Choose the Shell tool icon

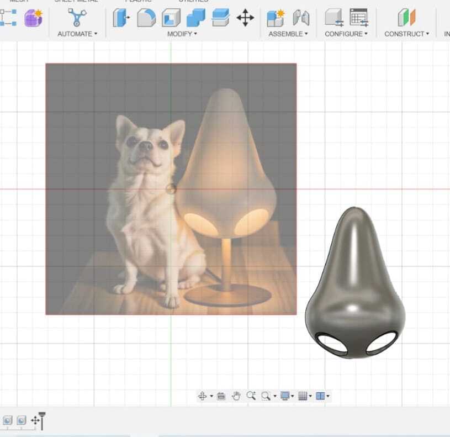coord(171,18)
